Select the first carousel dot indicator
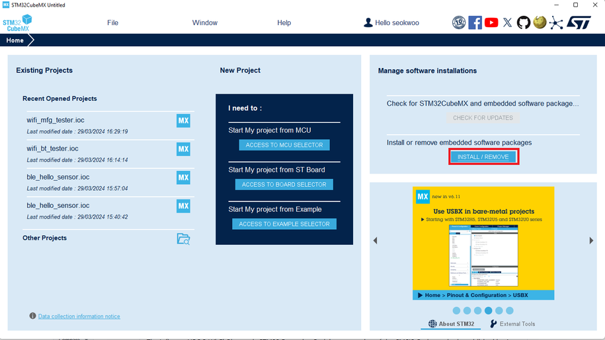Image resolution: width=605 pixels, height=340 pixels. (456, 310)
